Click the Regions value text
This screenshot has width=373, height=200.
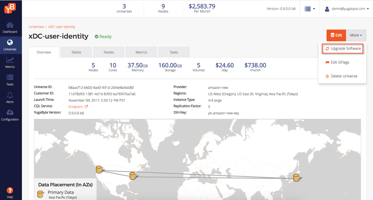(x=253, y=94)
